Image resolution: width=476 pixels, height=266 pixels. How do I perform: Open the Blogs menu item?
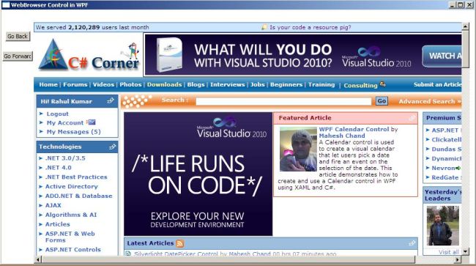196,85
